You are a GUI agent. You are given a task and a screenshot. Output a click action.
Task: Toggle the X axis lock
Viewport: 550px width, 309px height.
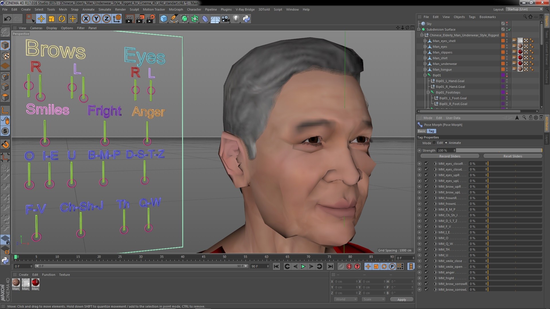click(x=86, y=19)
